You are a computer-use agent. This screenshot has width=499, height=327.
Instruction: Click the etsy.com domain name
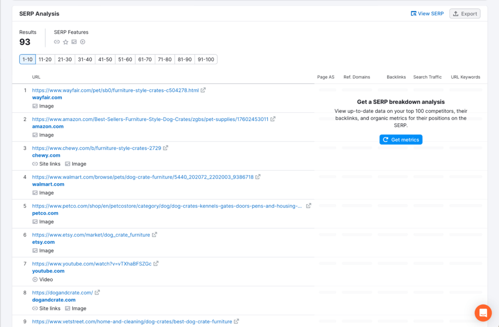point(43,242)
